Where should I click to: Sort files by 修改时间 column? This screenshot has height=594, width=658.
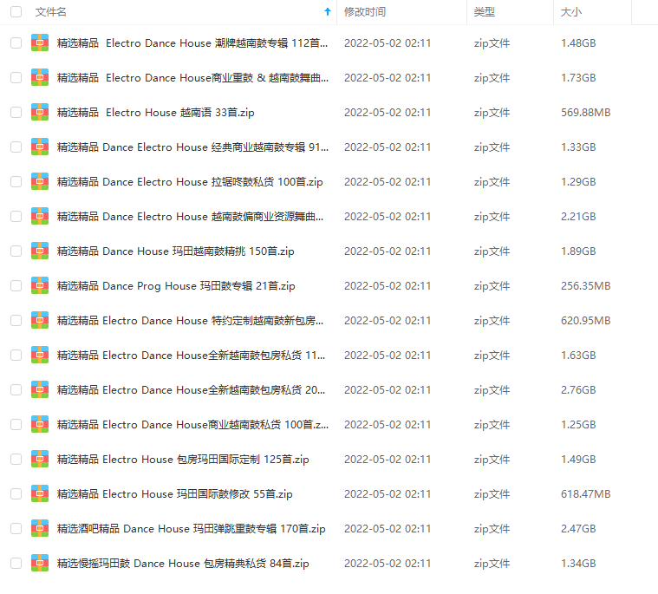365,12
